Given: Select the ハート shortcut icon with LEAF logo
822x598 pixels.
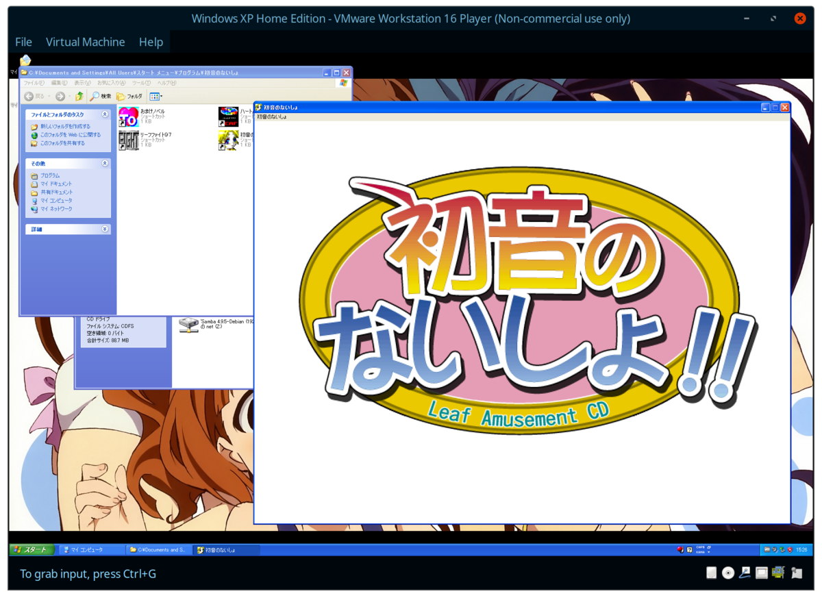Looking at the screenshot, I should pos(228,116).
